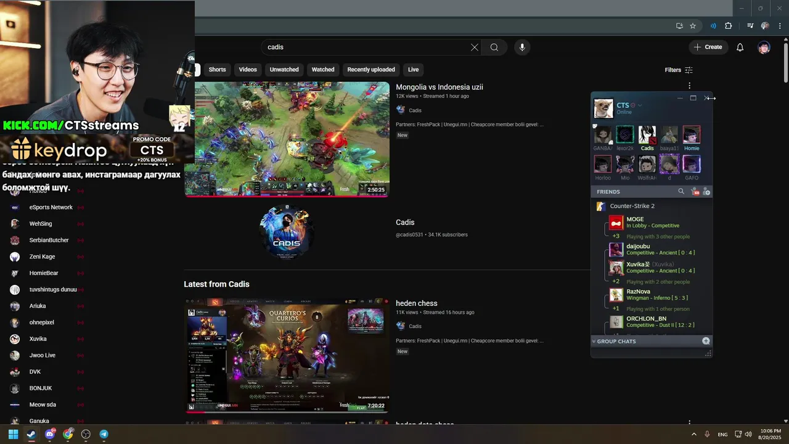Select the Videos filter chip
This screenshot has height=444, width=789.
click(248, 70)
